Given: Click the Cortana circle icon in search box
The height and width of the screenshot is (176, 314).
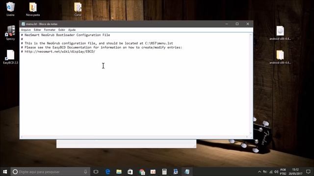Looking at the screenshot, I should (x=15, y=172).
